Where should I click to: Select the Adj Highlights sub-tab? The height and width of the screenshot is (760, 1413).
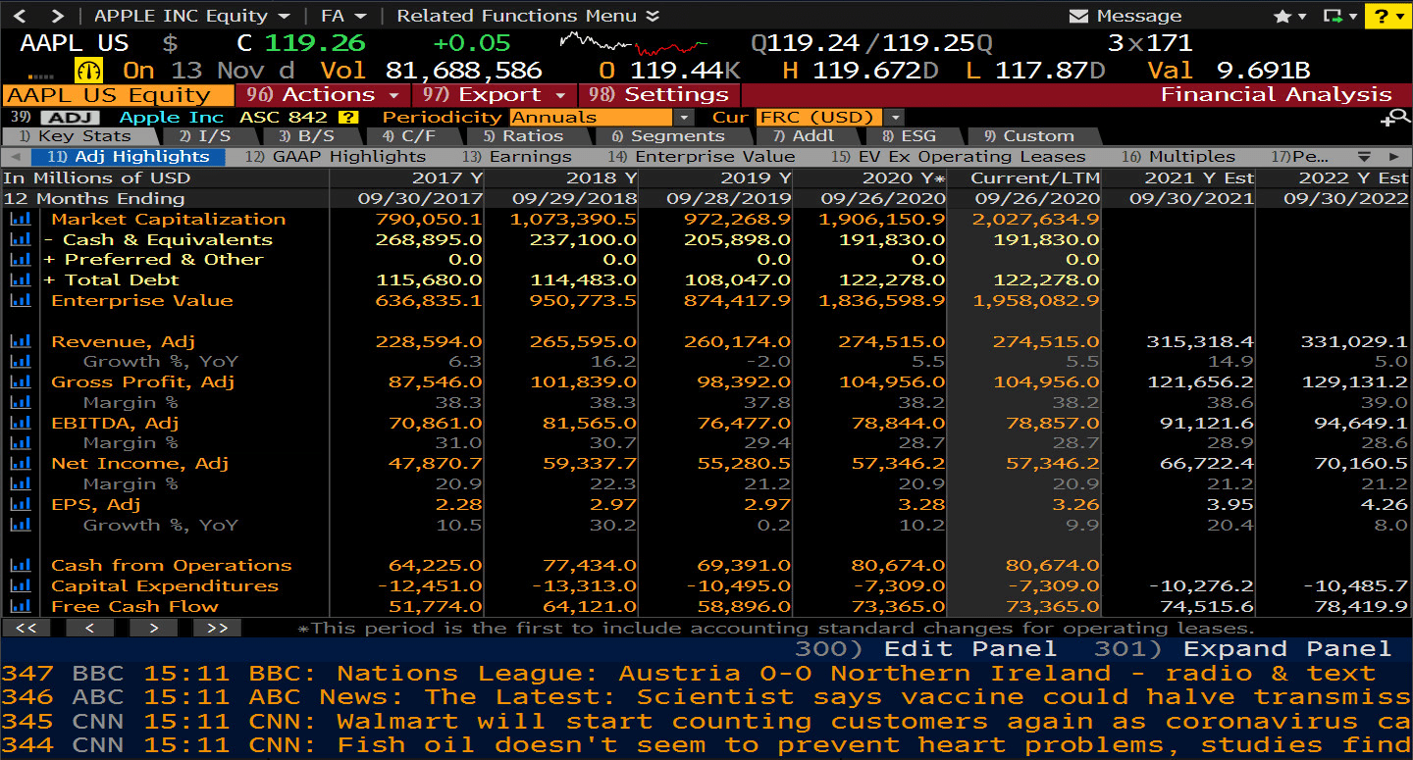click(129, 157)
